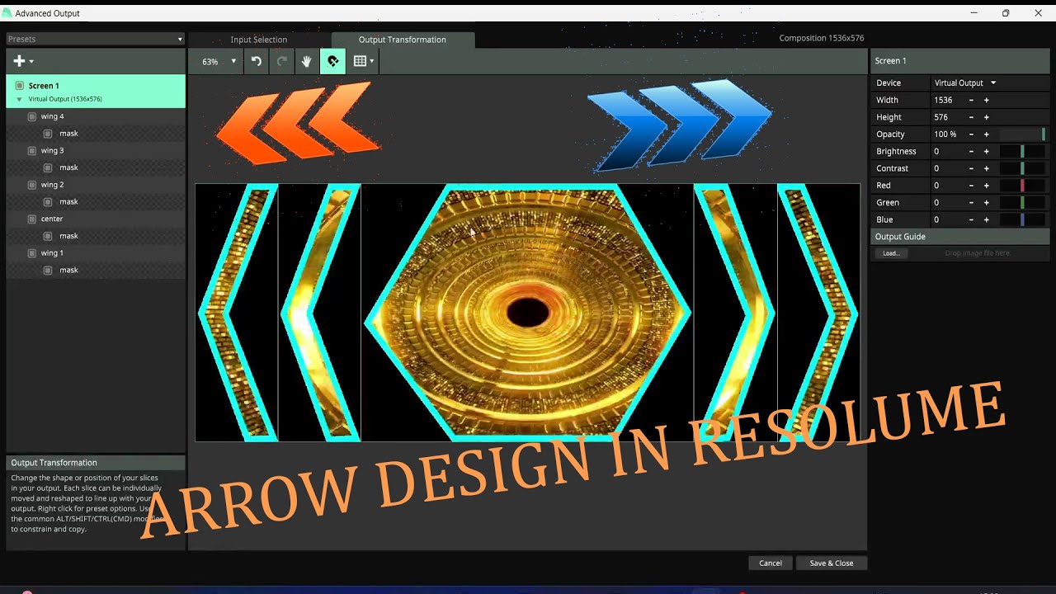This screenshot has height=594, width=1056.
Task: Toggle the wing 1 slice checkbox
Action: click(x=32, y=253)
